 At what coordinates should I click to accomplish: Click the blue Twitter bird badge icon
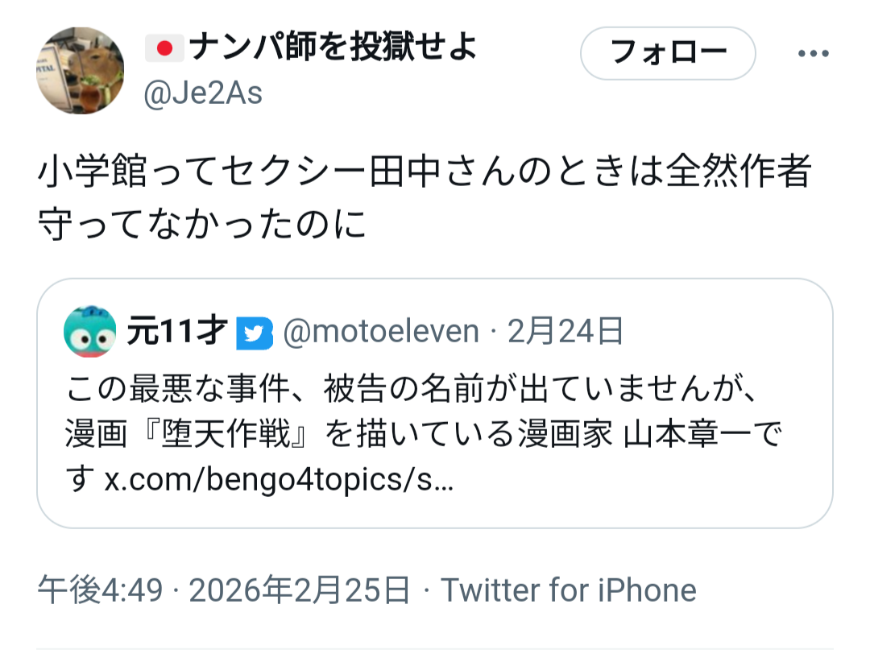coord(255,333)
